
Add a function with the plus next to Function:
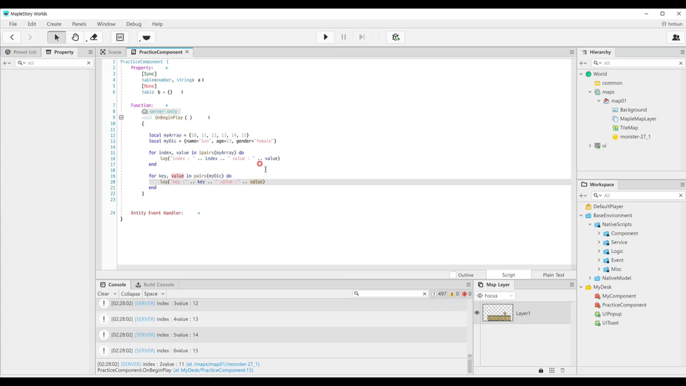point(166,106)
